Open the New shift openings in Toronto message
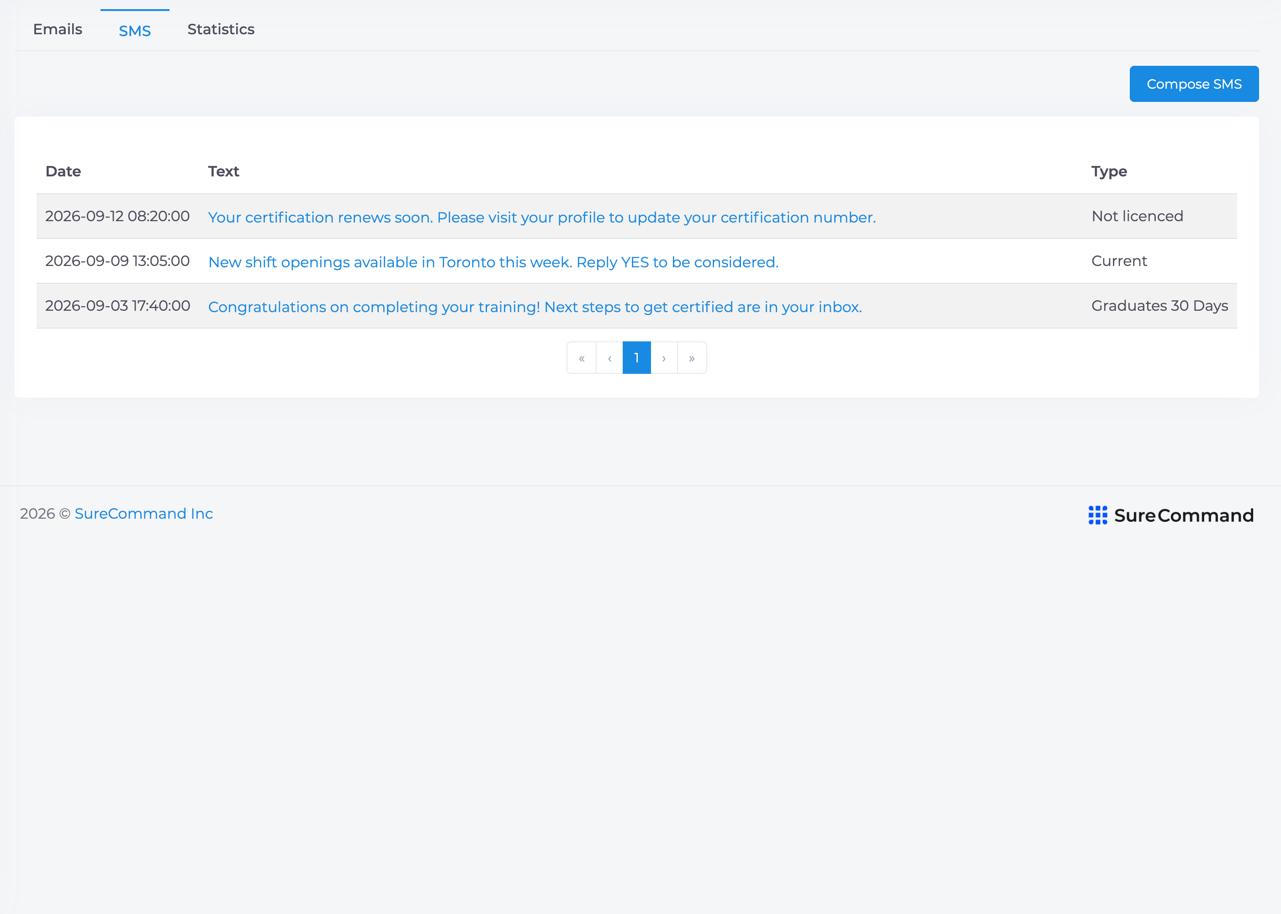 tap(493, 262)
